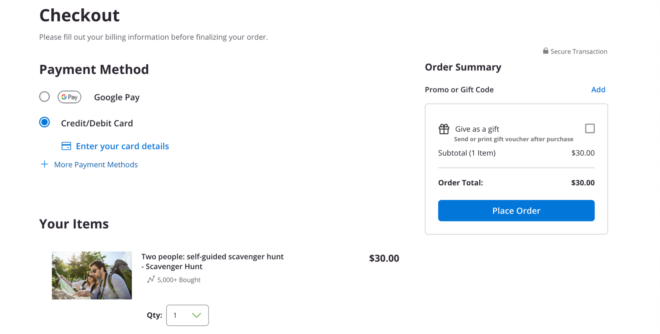The width and height of the screenshot is (660, 334).
Task: Click the Google Pay label text
Action: tap(117, 97)
